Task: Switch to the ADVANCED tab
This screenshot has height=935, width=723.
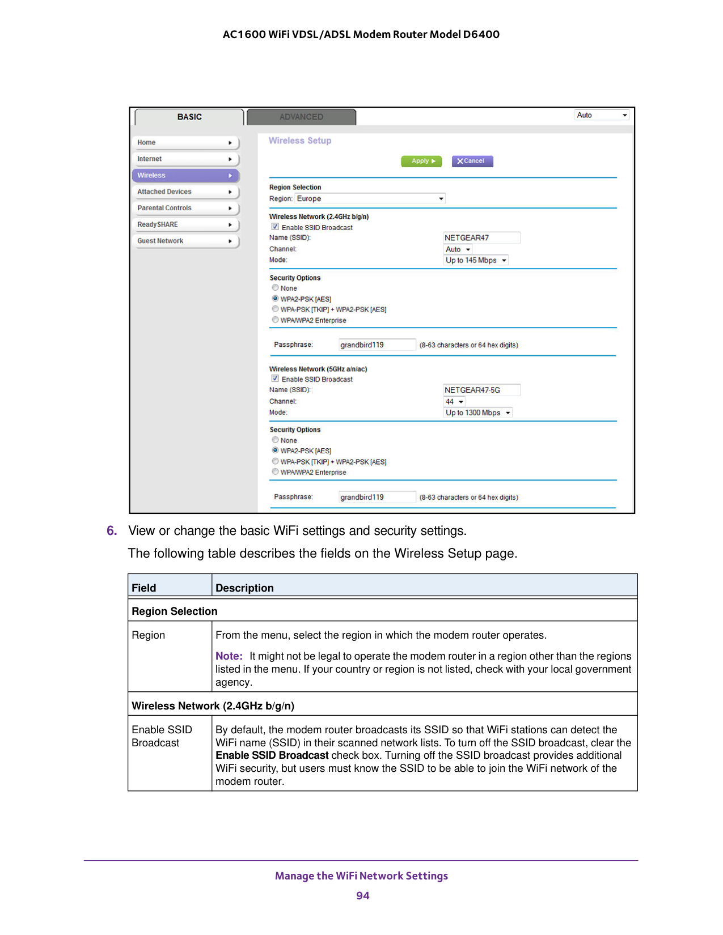Action: tap(301, 117)
